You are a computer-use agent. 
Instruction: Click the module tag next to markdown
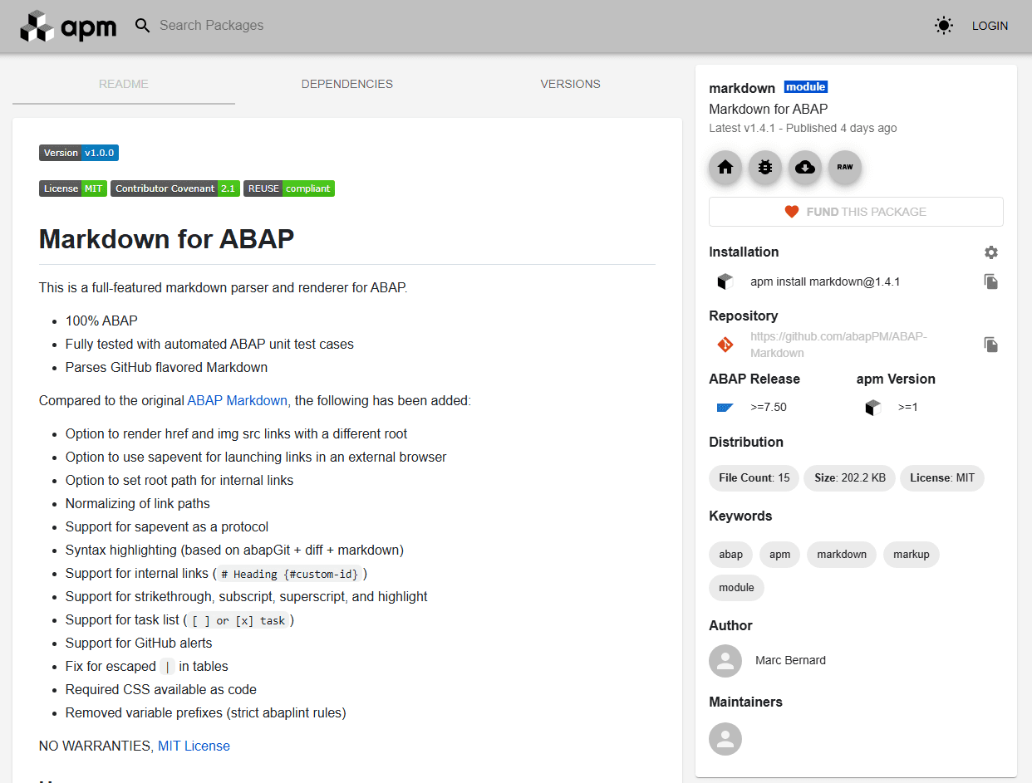806,87
